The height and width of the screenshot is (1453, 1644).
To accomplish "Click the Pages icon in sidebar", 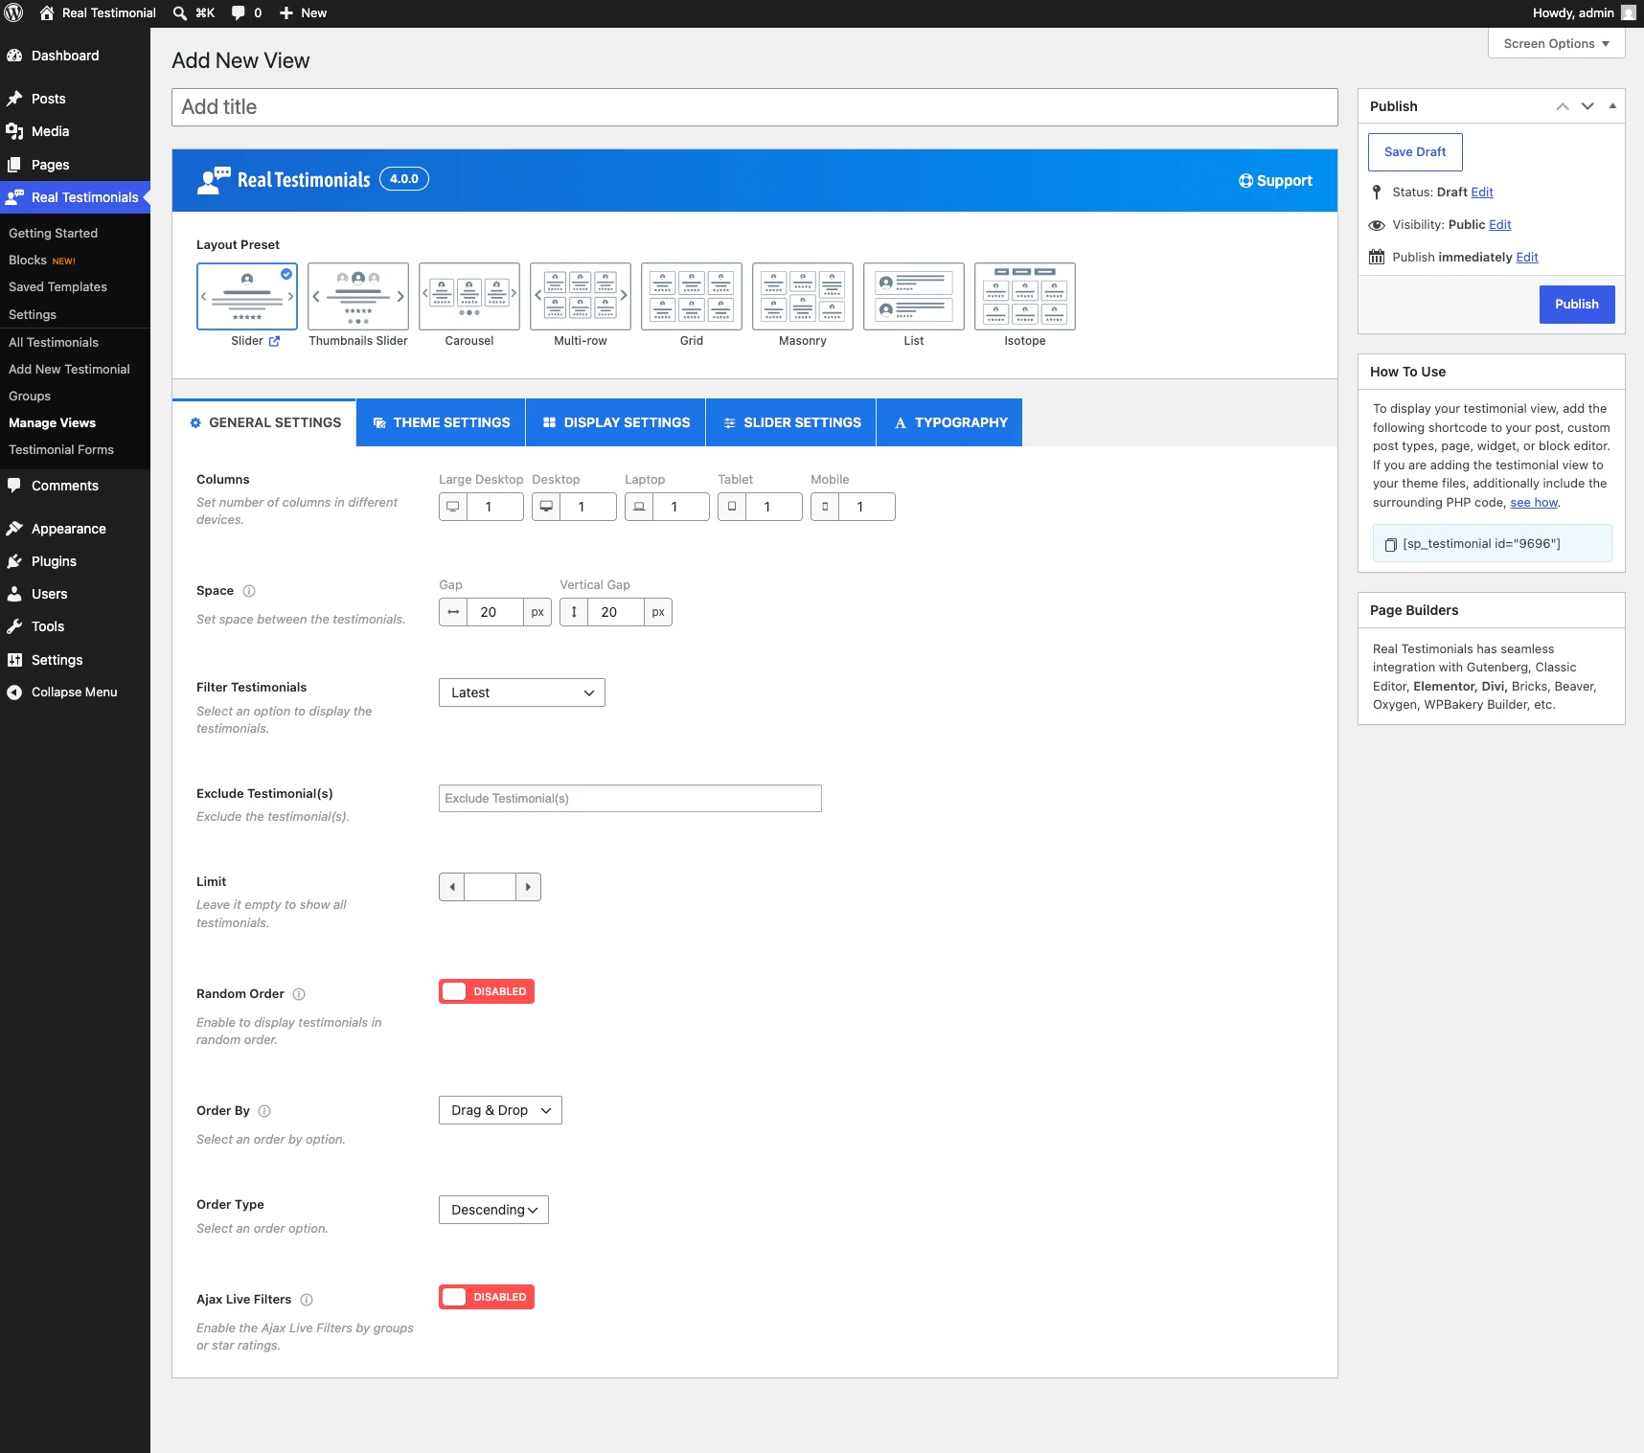I will (x=14, y=165).
